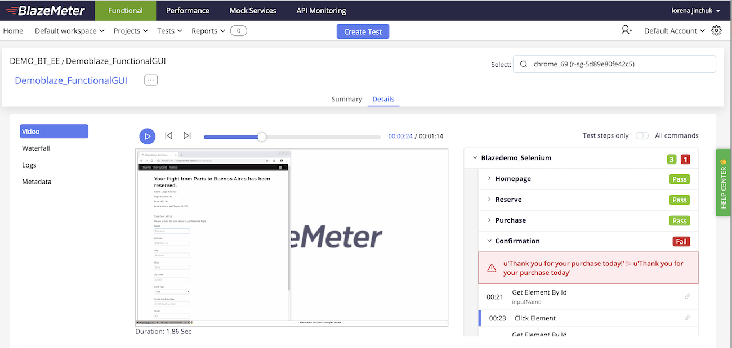Switch to the Performance tab

[188, 11]
